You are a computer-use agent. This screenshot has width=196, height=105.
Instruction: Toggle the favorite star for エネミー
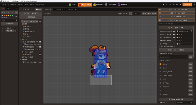pos(3,28)
